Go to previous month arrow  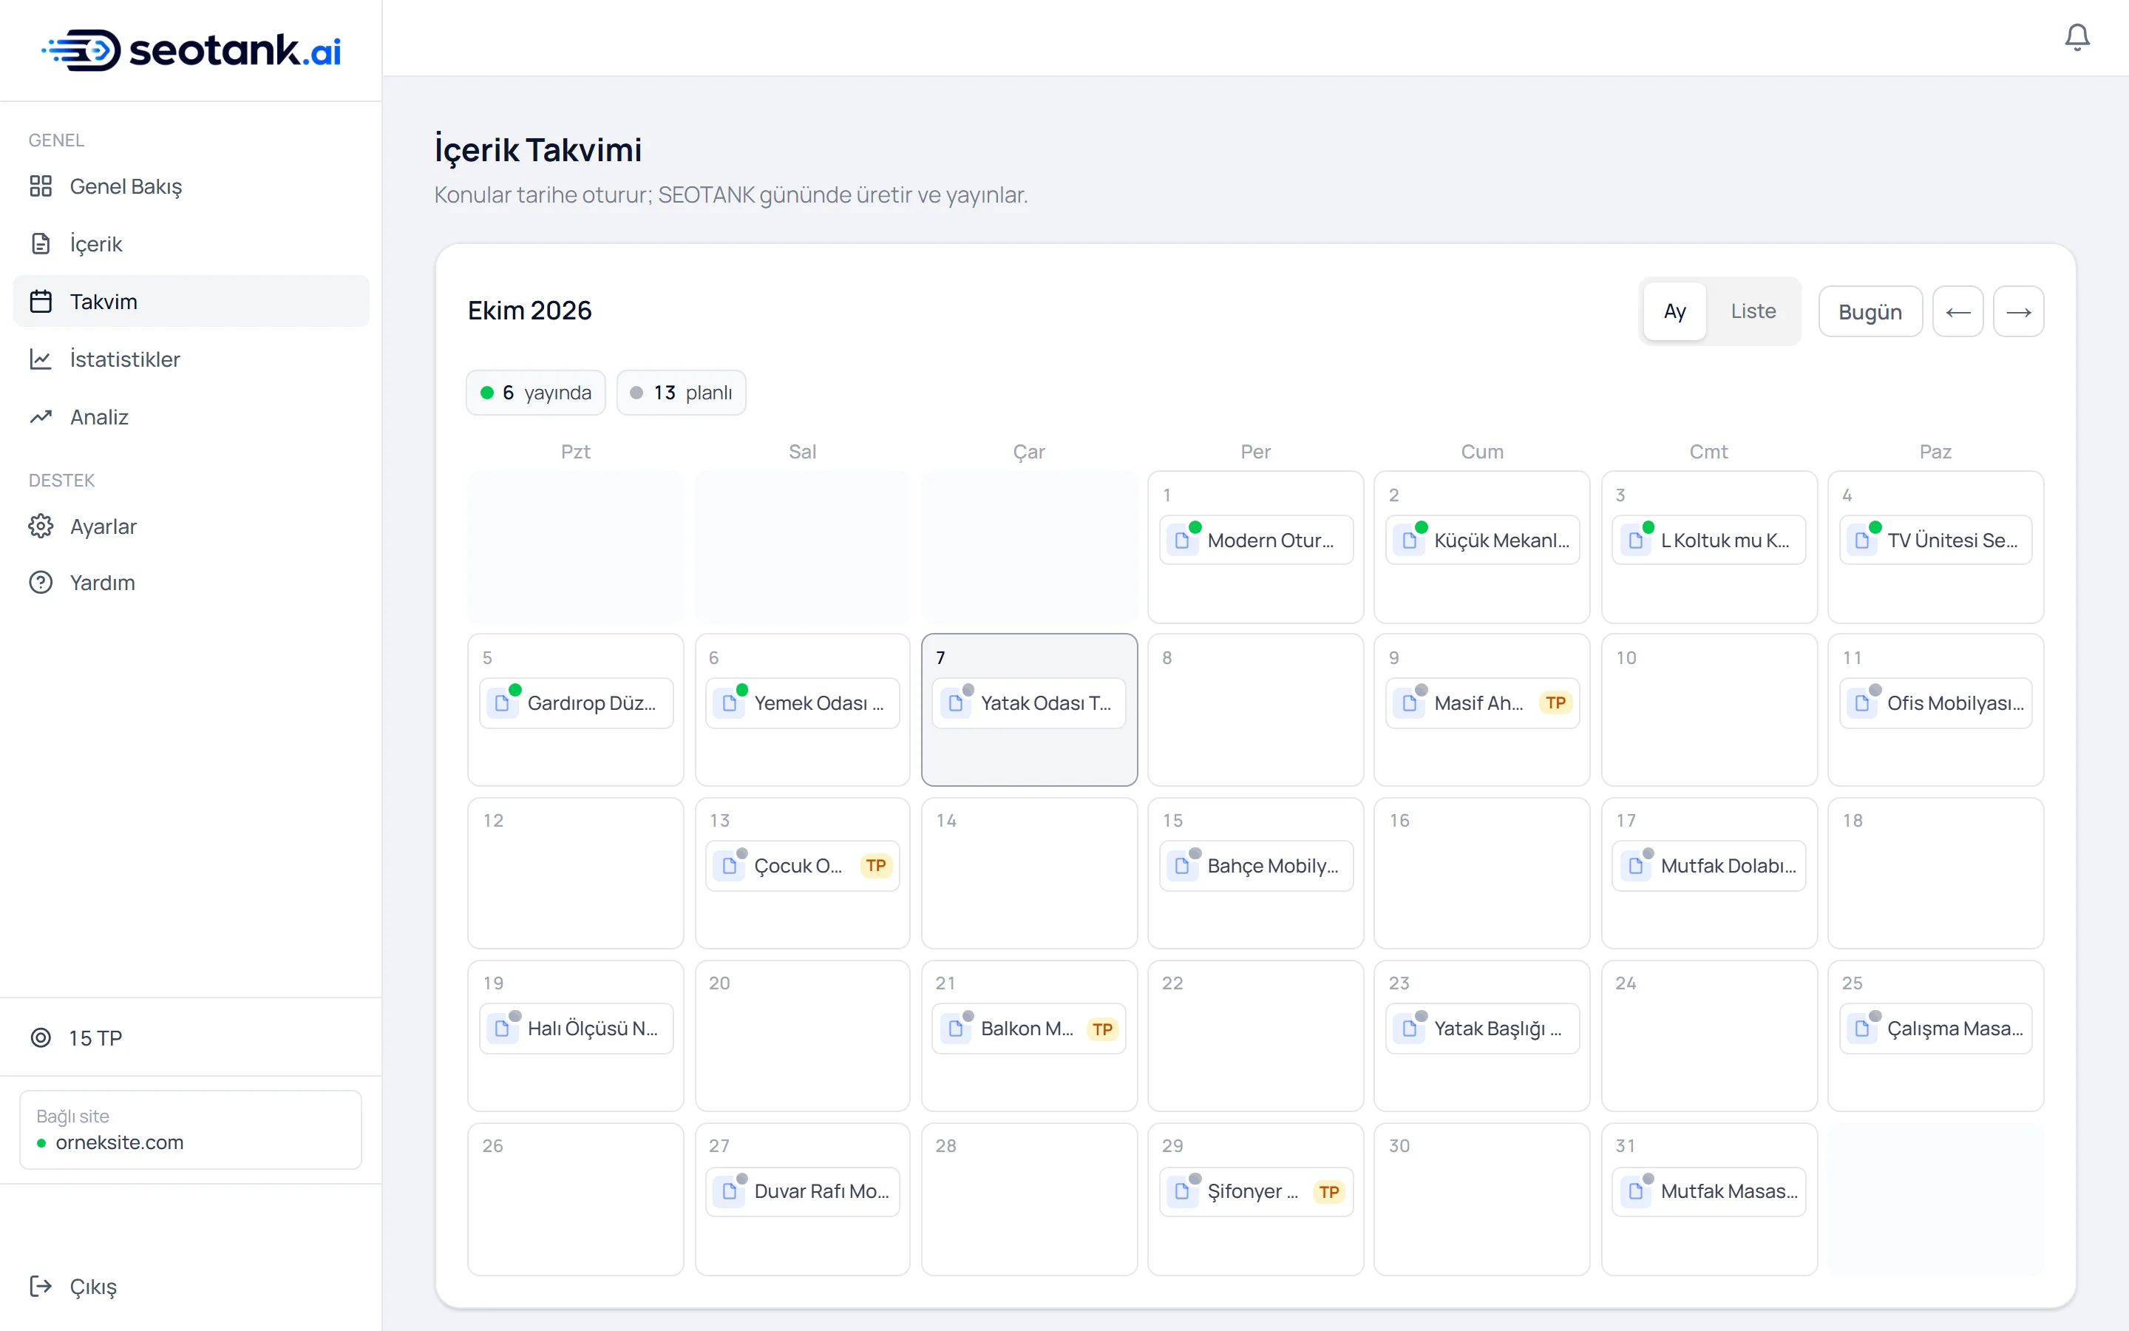(x=1957, y=311)
